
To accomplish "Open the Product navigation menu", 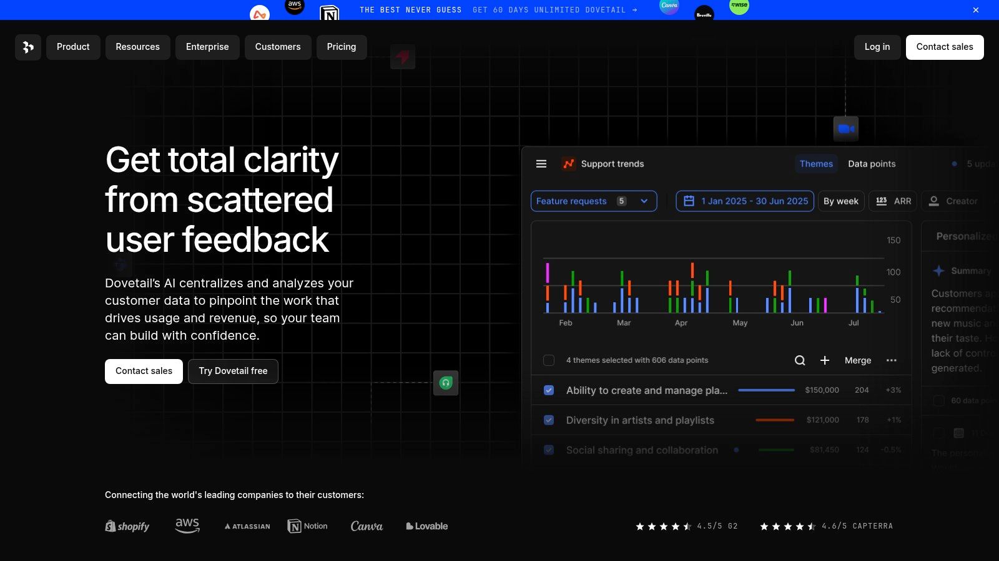I will (73, 47).
